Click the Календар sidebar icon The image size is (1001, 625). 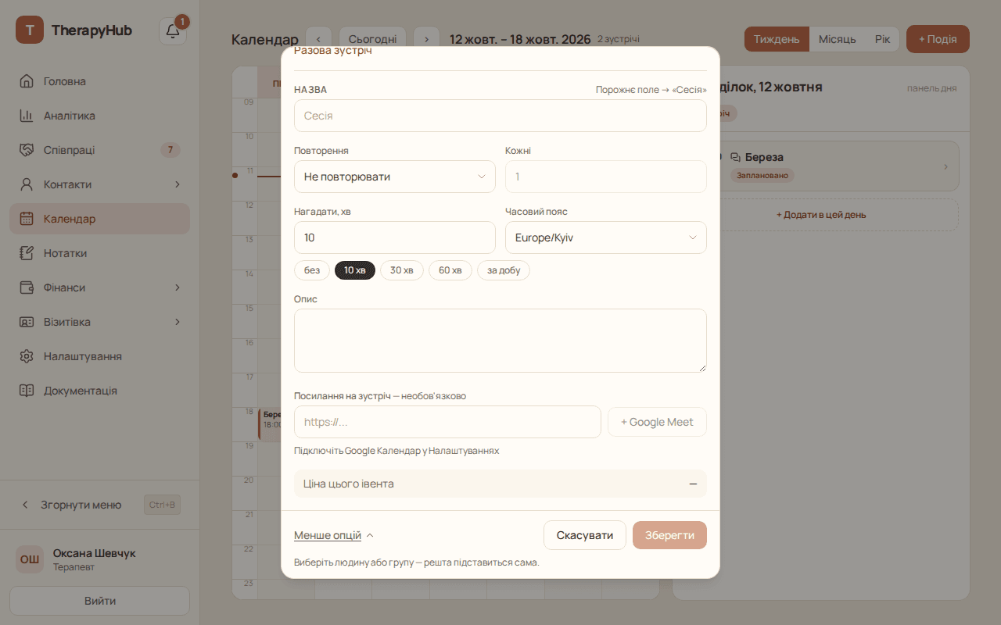[27, 219]
